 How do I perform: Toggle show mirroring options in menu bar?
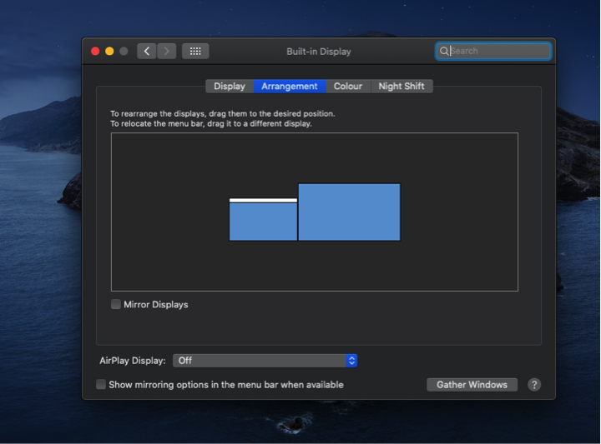pos(101,385)
